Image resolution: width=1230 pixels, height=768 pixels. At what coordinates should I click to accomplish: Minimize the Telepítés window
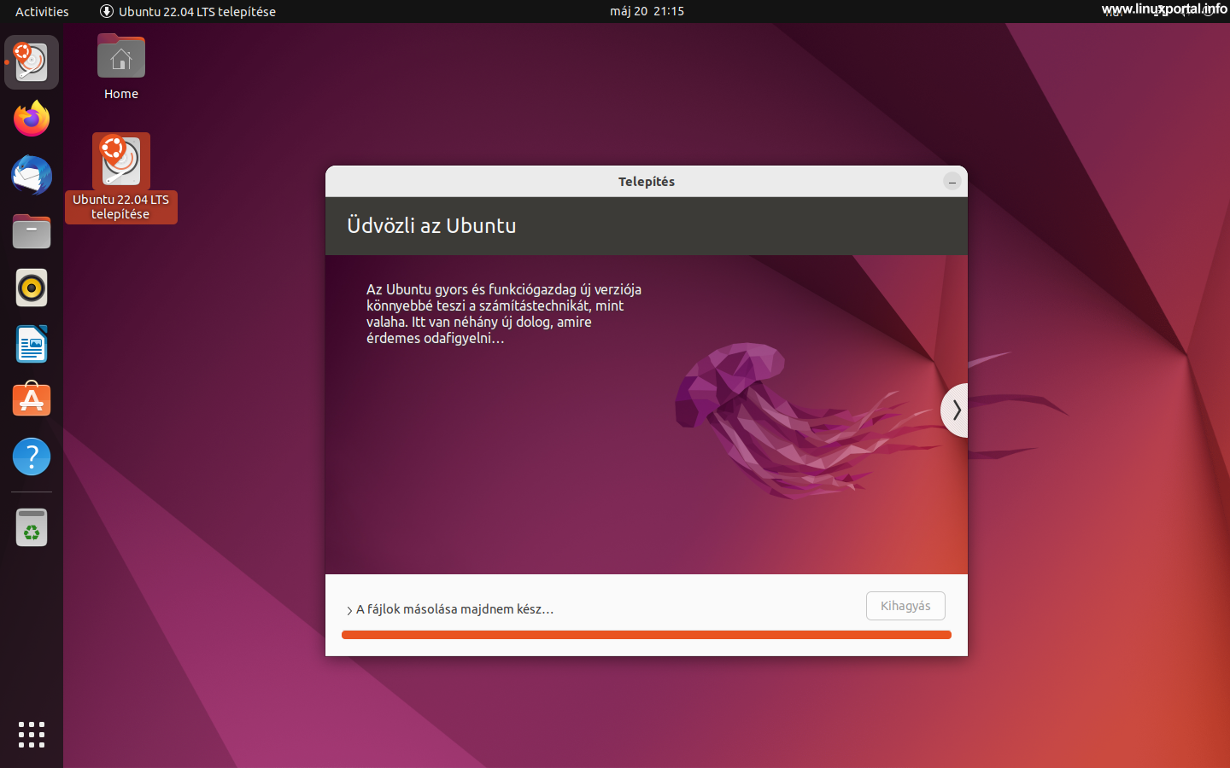(x=952, y=181)
